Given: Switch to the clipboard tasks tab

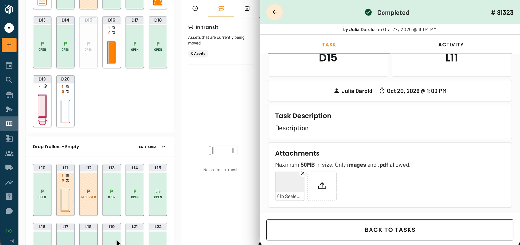Looking at the screenshot, I should coord(247,8).
